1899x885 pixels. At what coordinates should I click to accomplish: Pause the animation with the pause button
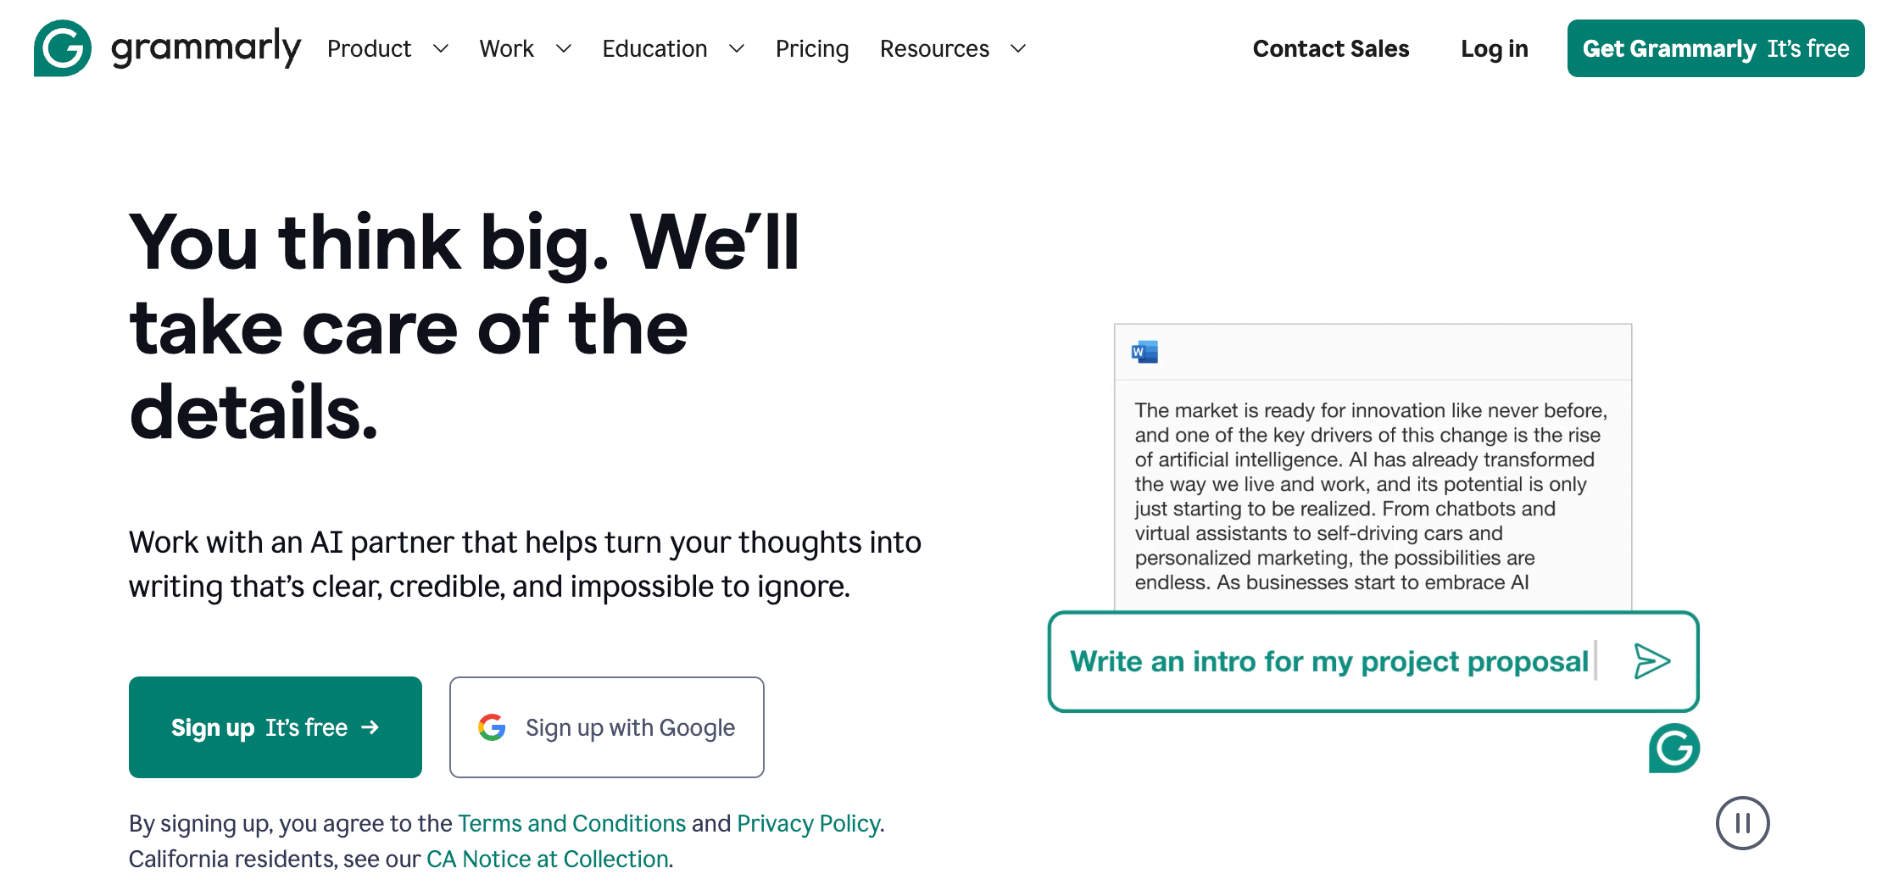click(x=1742, y=823)
